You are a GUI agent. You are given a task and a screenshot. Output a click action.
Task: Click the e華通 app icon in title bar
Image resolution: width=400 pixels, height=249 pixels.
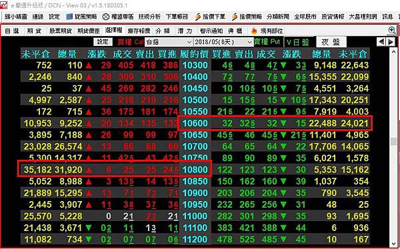[x=4, y=5]
